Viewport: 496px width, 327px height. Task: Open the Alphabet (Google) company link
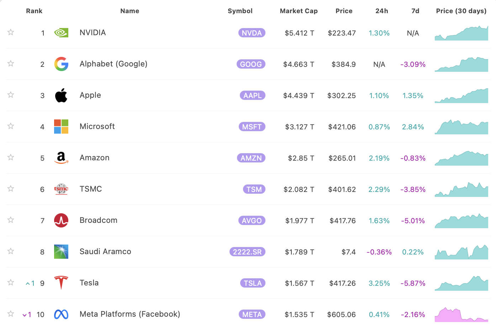pos(114,64)
